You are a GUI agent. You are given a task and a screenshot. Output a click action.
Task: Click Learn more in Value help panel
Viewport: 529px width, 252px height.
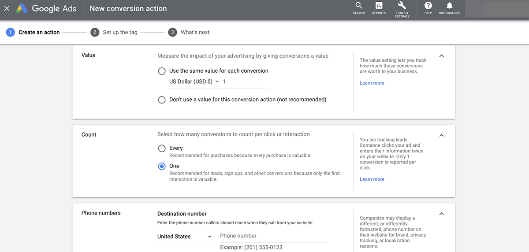click(x=372, y=83)
